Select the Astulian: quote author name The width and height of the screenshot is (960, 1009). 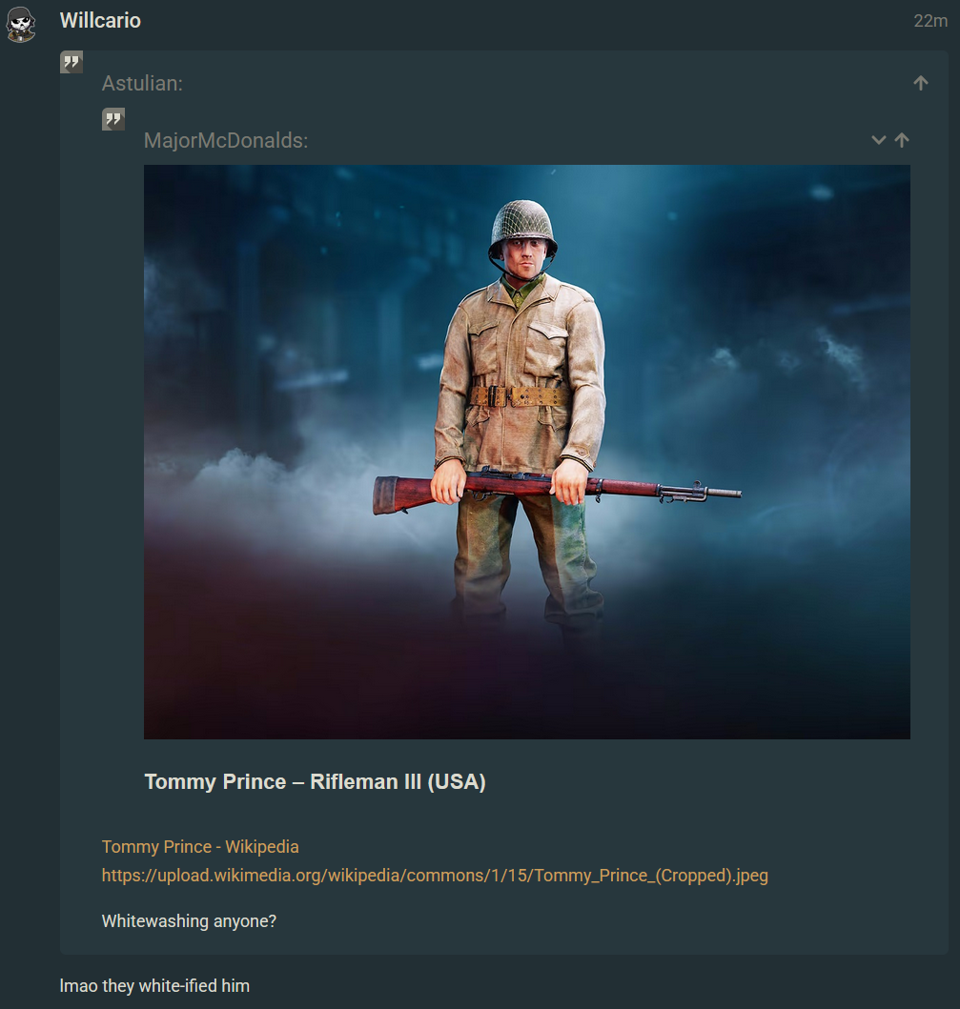click(x=142, y=84)
